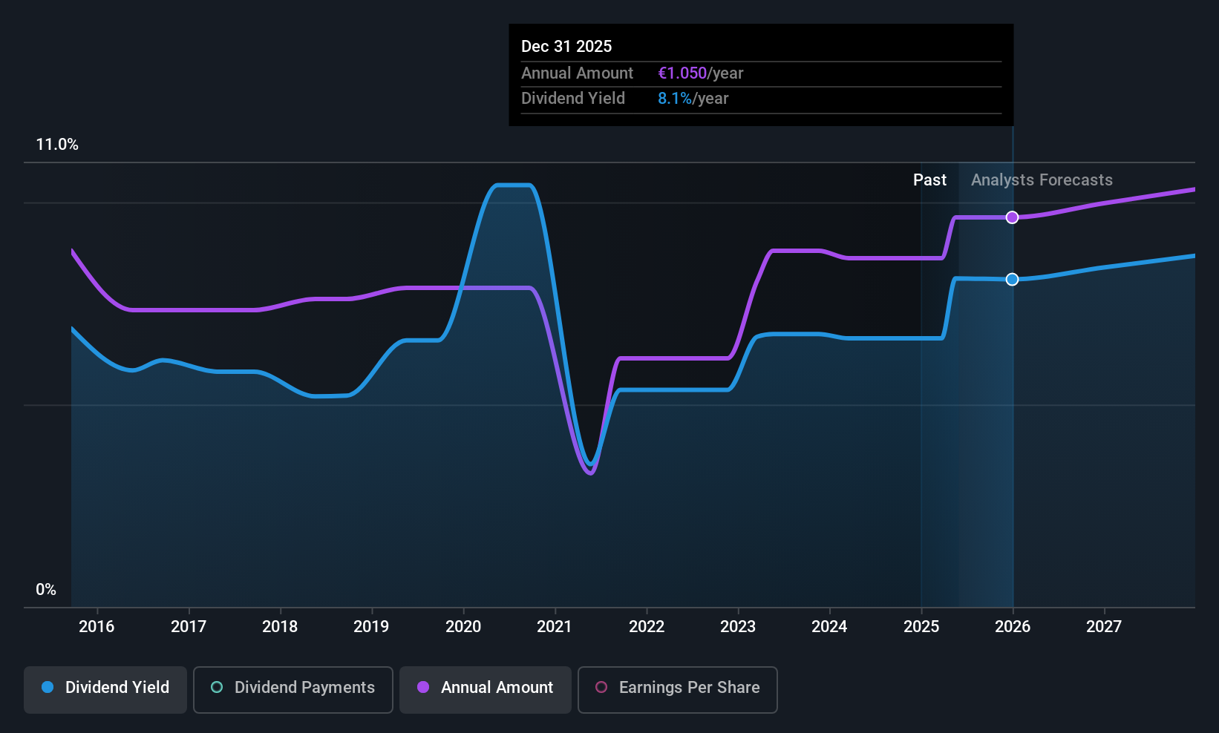This screenshot has height=733, width=1219.
Task: Toggle the Earnings Per Share legend series
Action: 678,690
